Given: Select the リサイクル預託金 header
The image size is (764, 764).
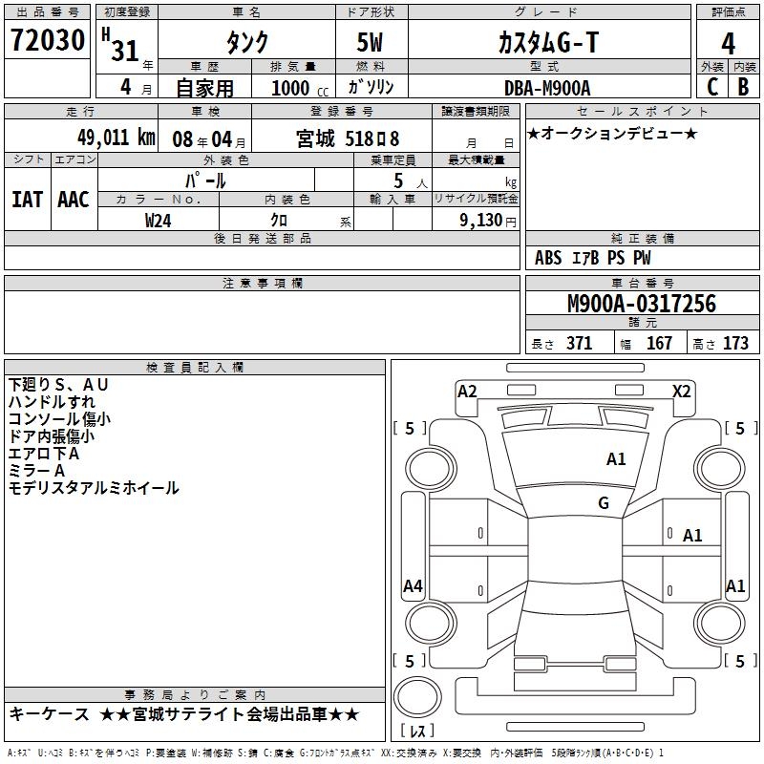Looking at the screenshot, I should (x=476, y=199).
